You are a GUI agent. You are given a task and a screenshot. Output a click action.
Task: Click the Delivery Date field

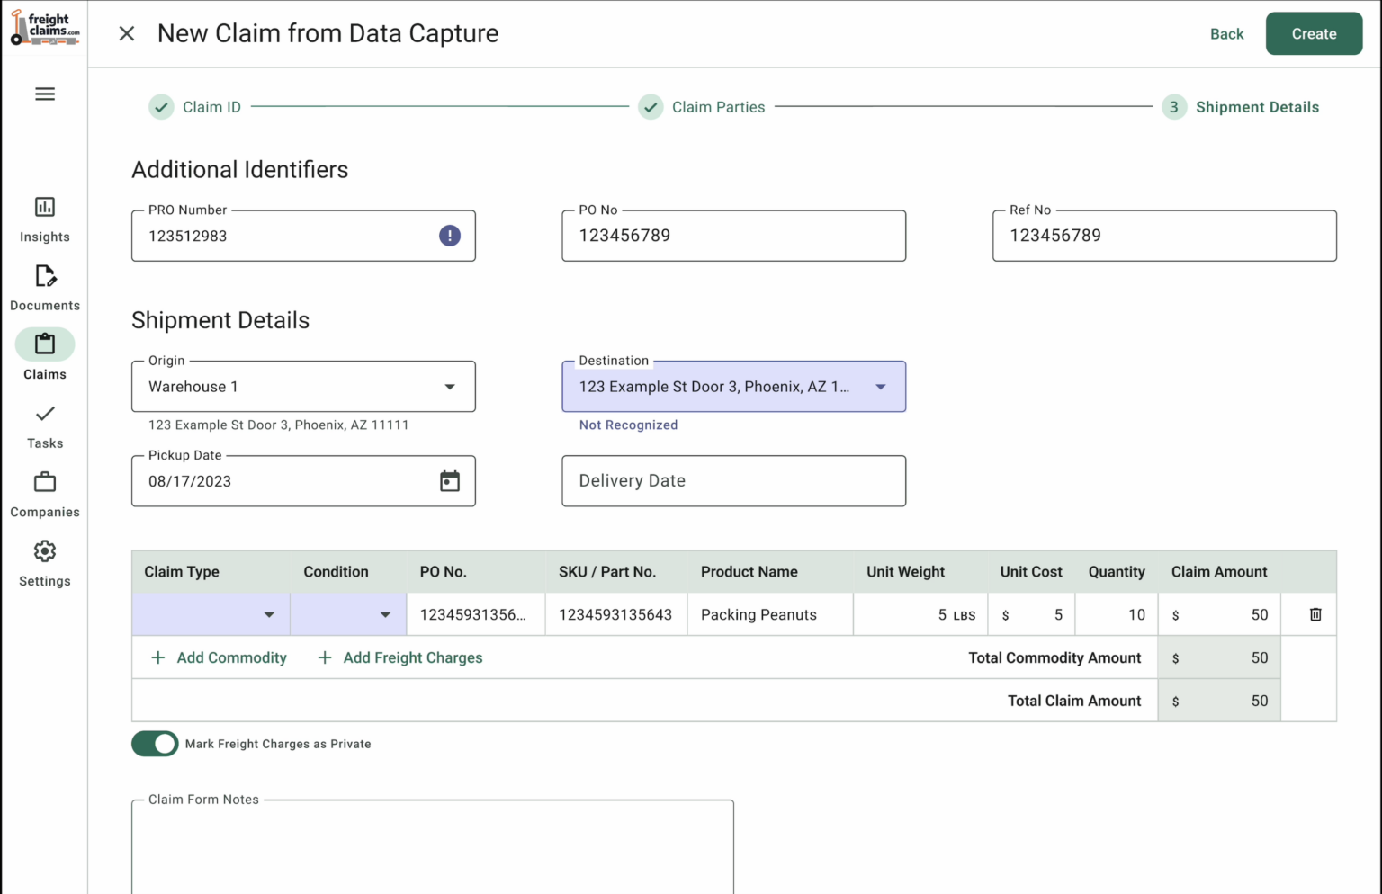(733, 481)
